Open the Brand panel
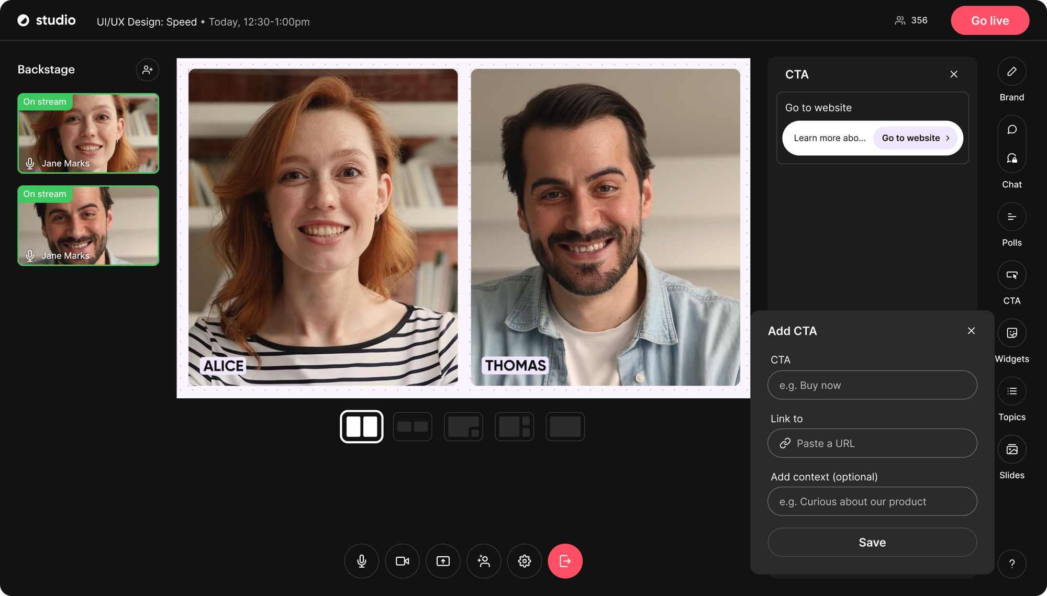This screenshot has width=1047, height=596. click(x=1011, y=71)
